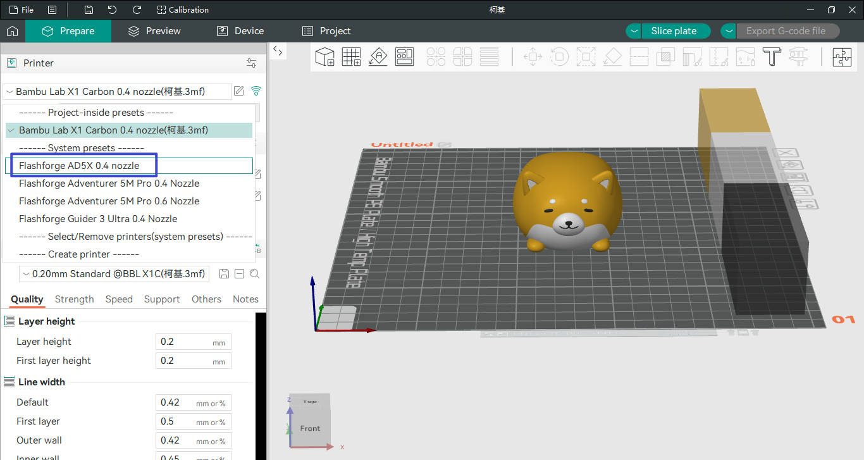Expand the printer preset combo box
Screen dimensions: 864x460
click(x=117, y=91)
